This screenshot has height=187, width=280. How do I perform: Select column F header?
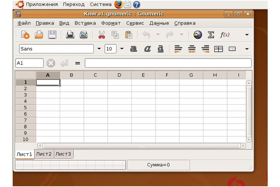click(167, 75)
